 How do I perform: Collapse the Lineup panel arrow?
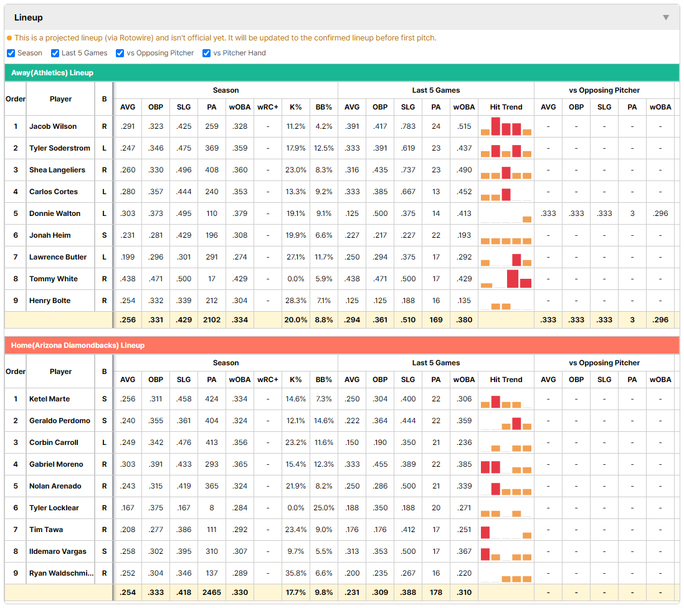tap(666, 17)
